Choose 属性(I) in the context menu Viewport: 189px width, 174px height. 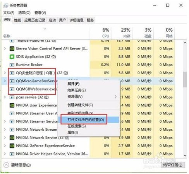[x=88, y=132]
